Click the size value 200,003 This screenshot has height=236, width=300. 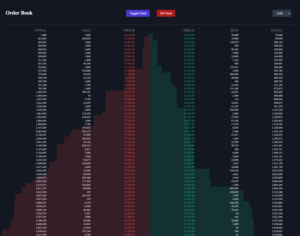86,38
